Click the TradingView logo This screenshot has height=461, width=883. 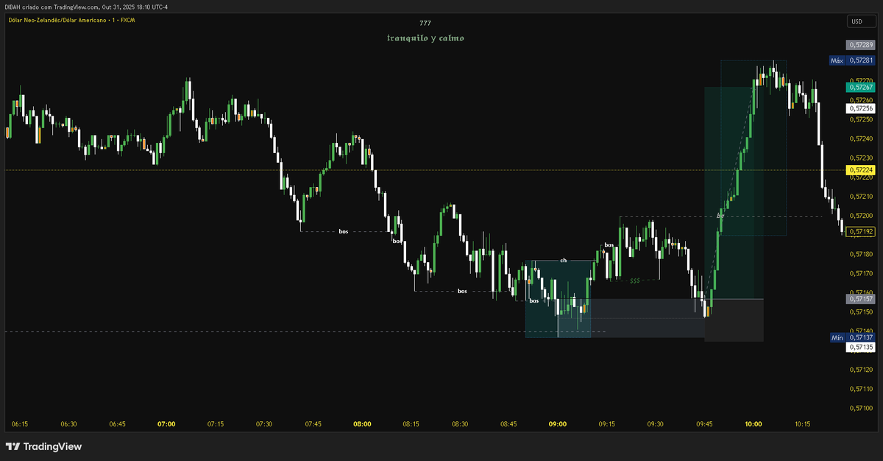(44, 446)
